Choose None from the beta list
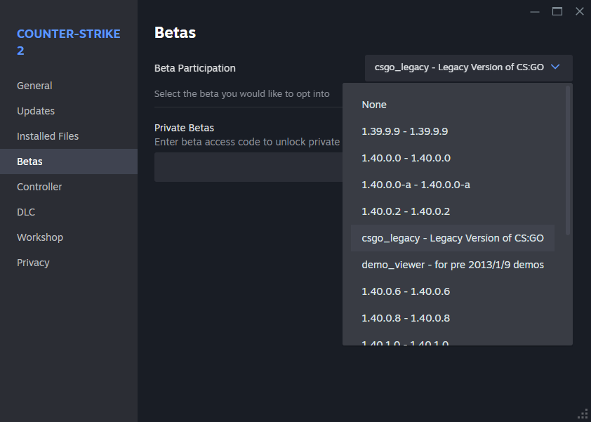Image resolution: width=591 pixels, height=422 pixels. [452, 105]
